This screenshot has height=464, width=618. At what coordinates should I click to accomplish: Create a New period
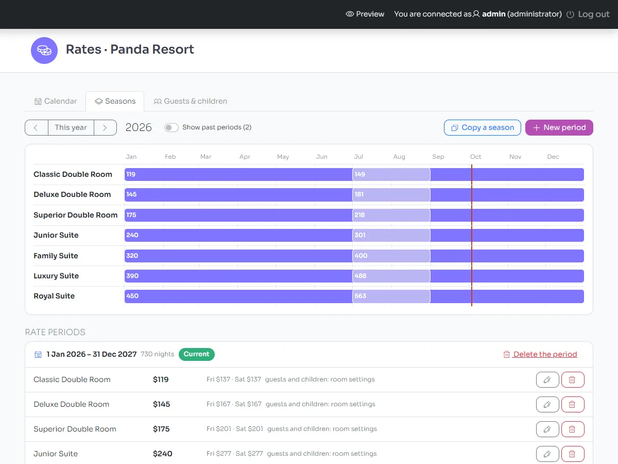click(x=559, y=127)
